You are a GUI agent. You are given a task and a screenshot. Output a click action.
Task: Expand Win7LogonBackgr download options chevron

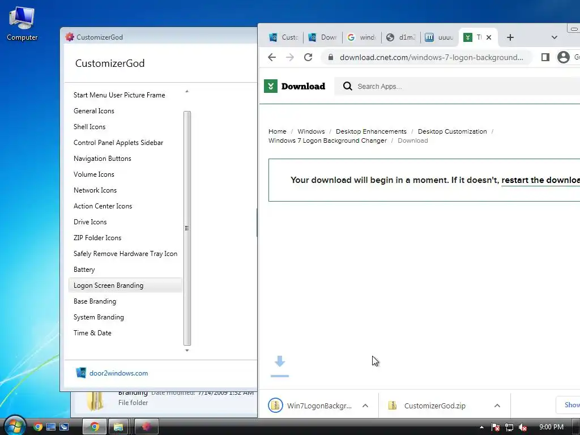point(365,406)
